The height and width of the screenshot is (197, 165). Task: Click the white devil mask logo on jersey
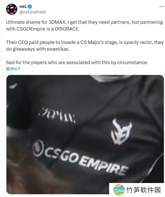click(x=121, y=131)
